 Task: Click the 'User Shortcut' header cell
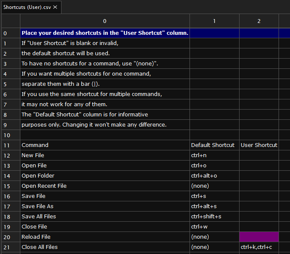[x=259, y=145]
